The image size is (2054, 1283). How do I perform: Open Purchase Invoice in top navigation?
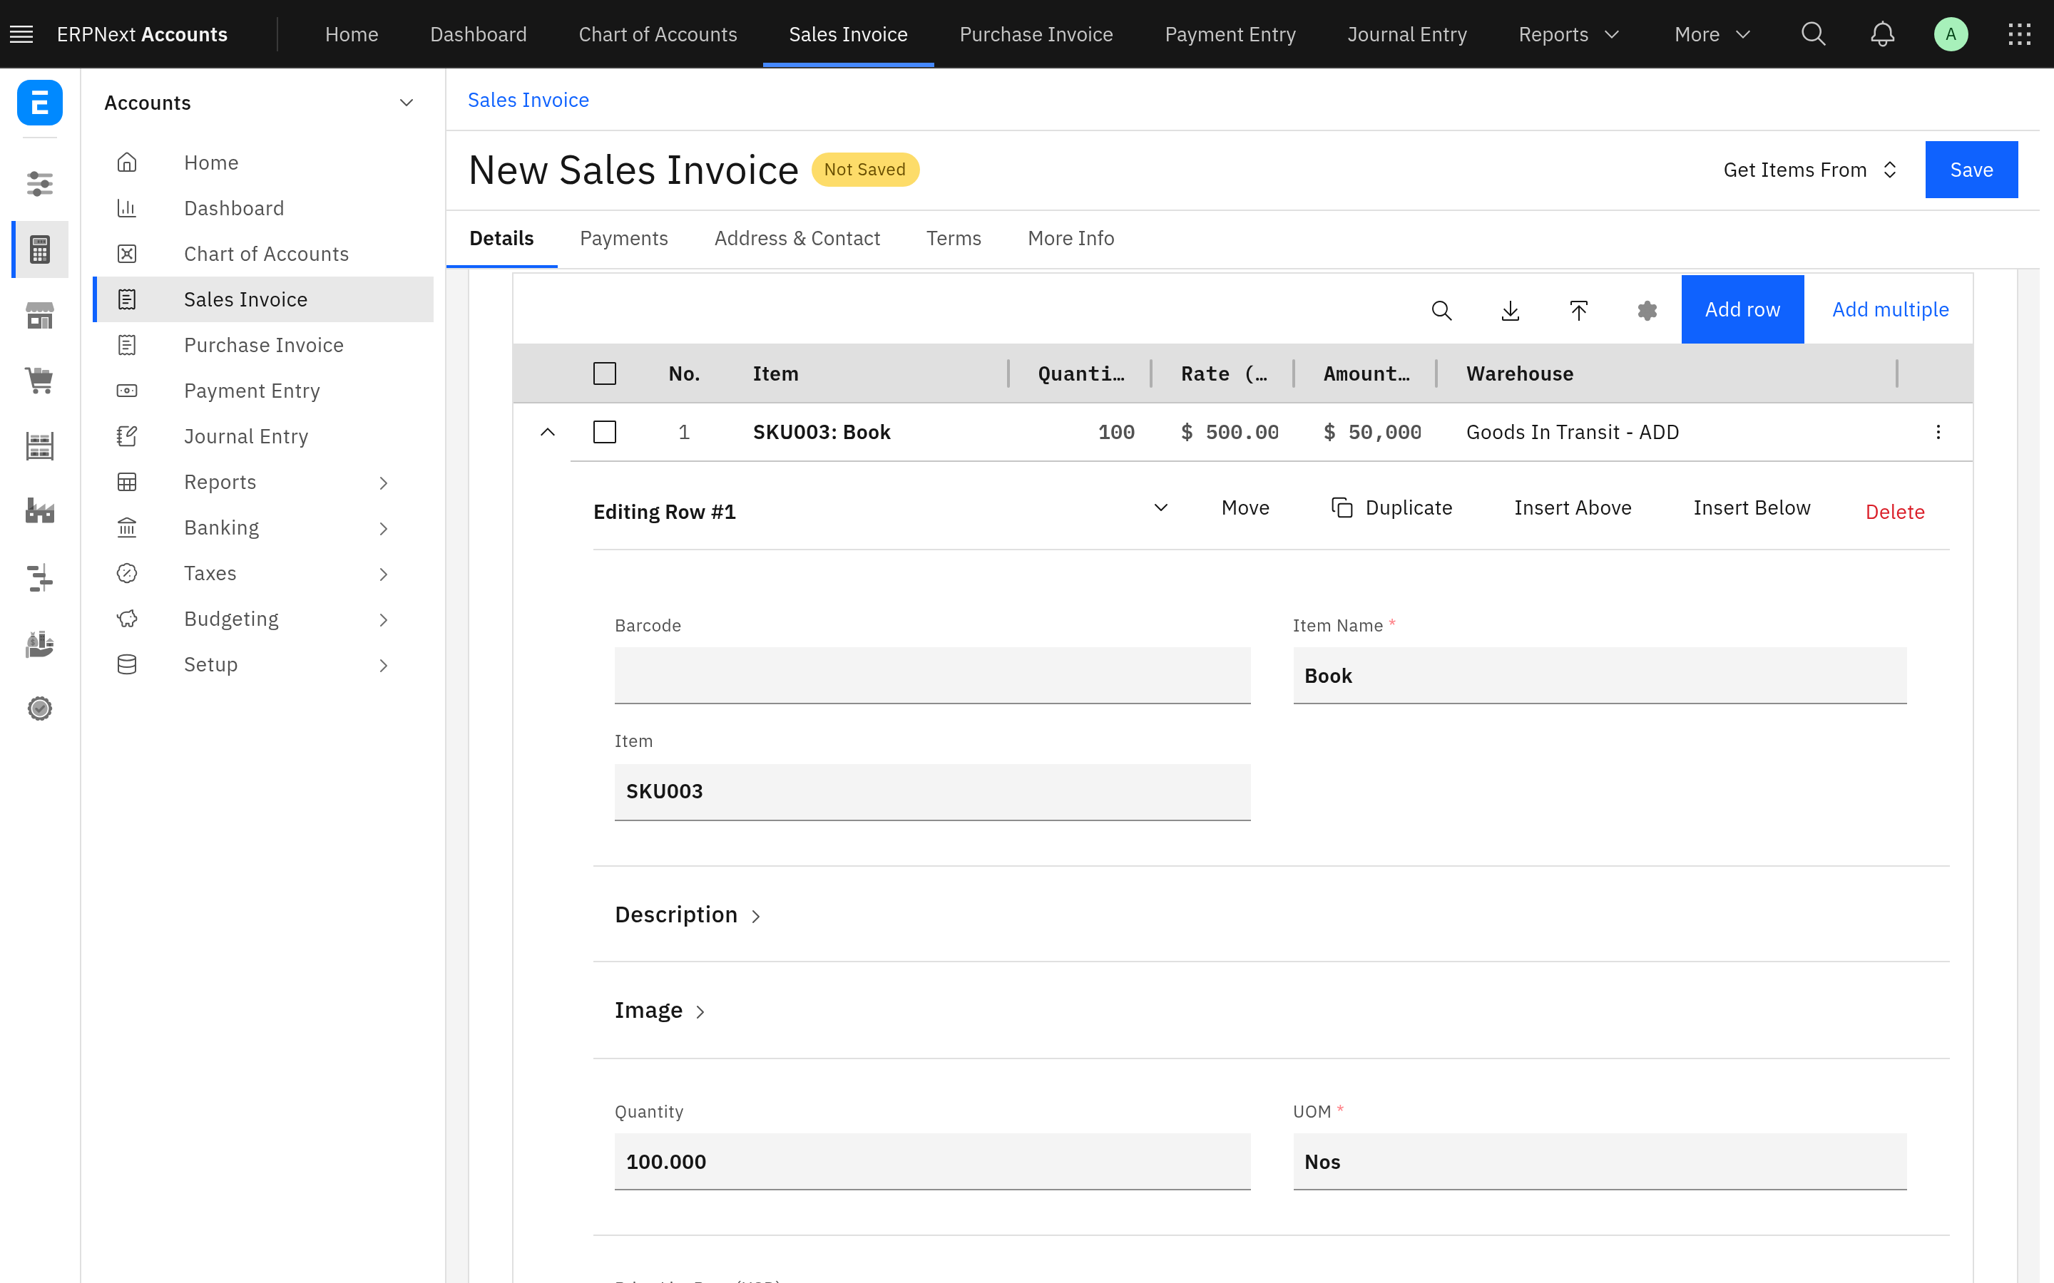tap(1036, 34)
